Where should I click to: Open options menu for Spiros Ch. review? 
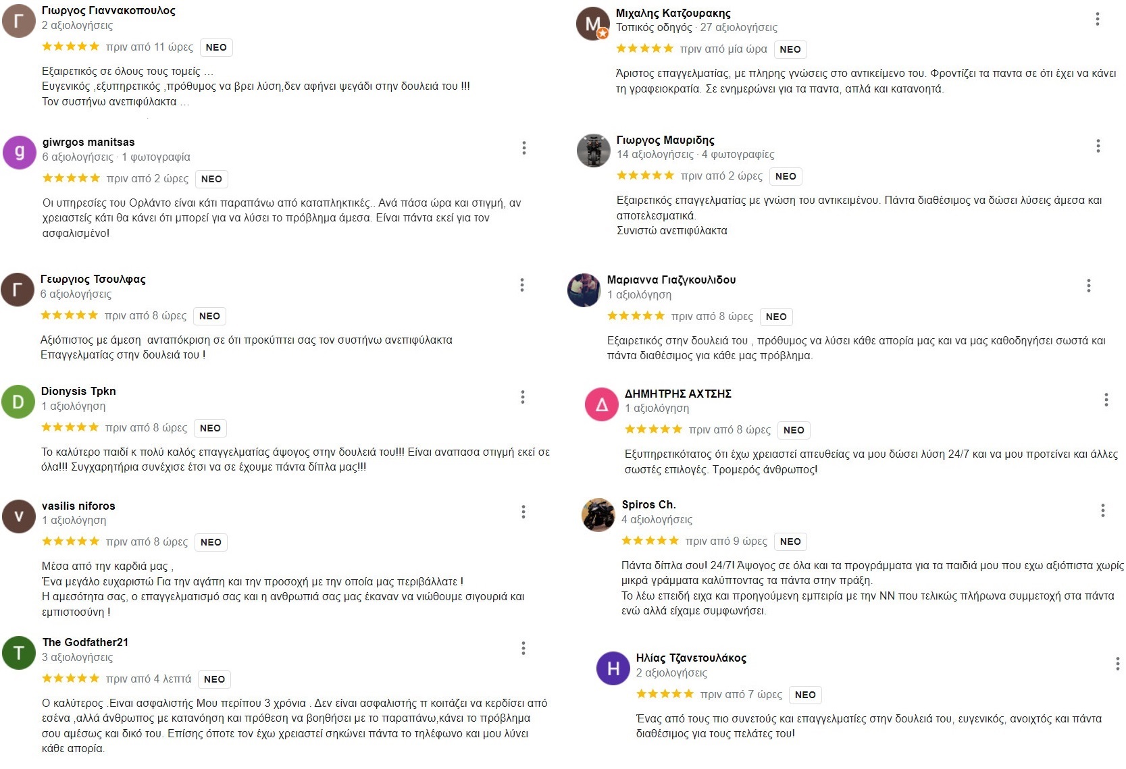click(x=1103, y=510)
